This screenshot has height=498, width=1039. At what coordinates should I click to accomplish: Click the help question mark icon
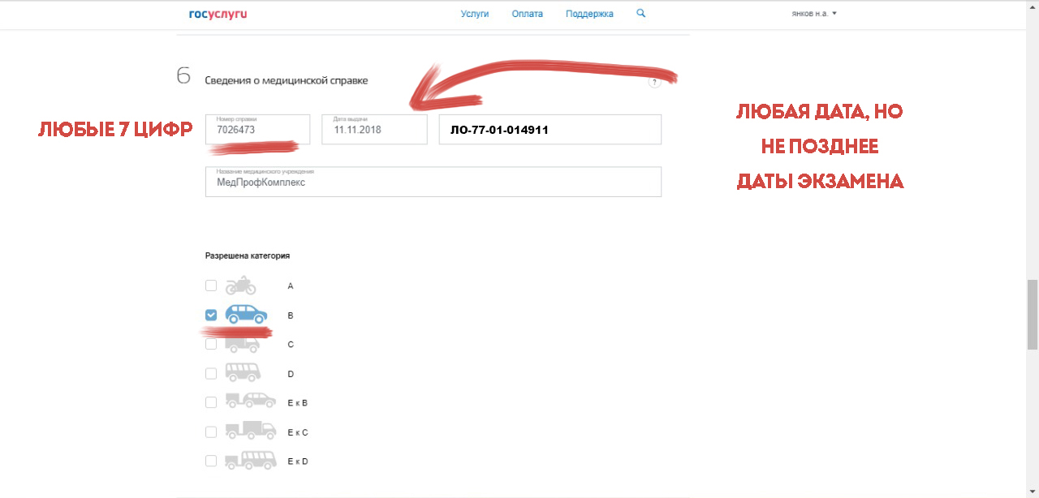pyautogui.click(x=654, y=82)
